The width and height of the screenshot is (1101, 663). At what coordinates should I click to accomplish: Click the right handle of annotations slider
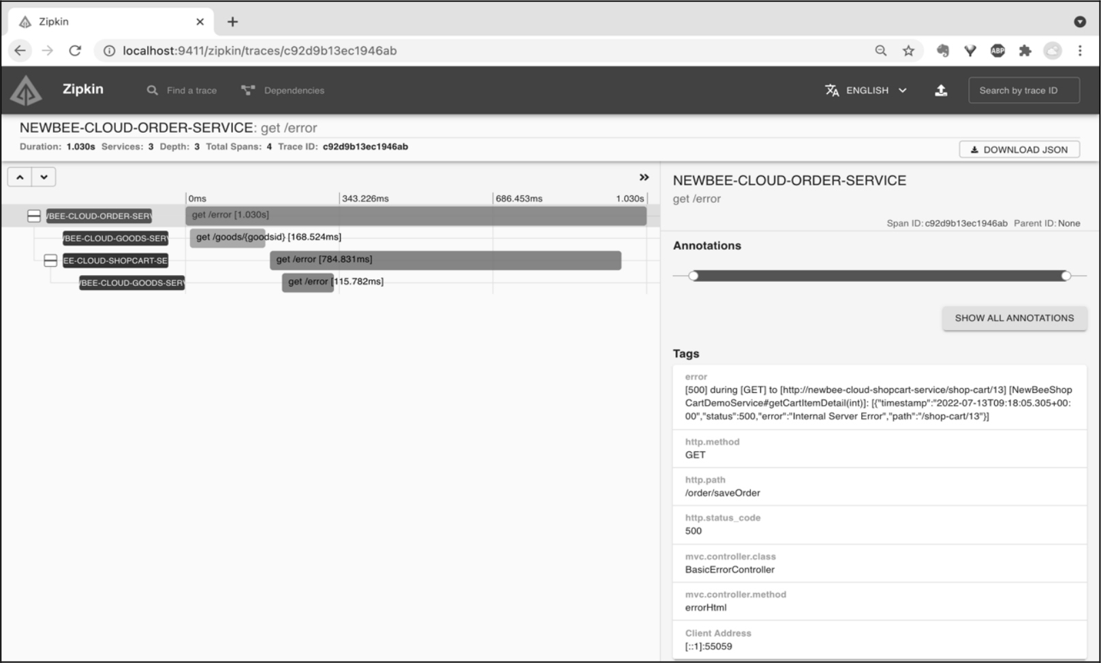(x=1066, y=276)
